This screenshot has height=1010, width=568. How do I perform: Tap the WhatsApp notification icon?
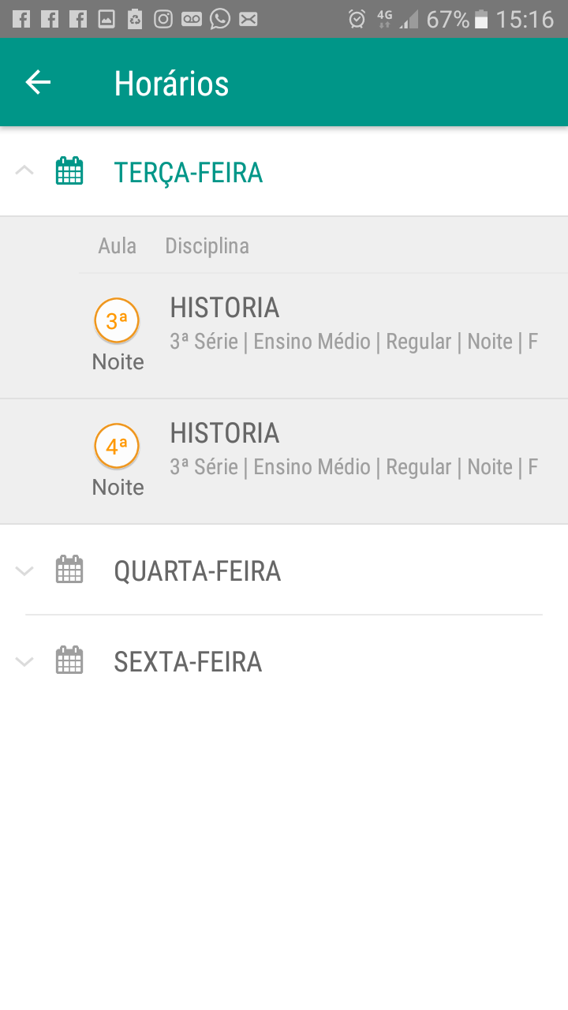tap(220, 19)
